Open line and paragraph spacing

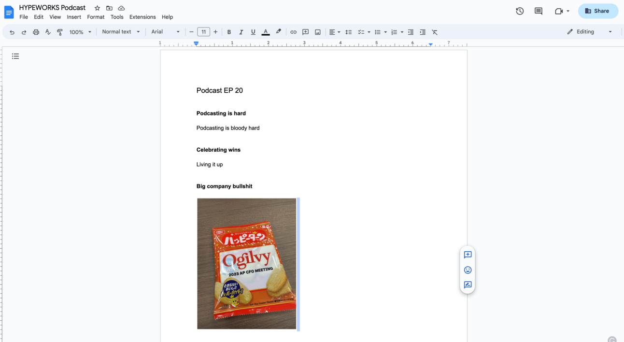pos(348,32)
